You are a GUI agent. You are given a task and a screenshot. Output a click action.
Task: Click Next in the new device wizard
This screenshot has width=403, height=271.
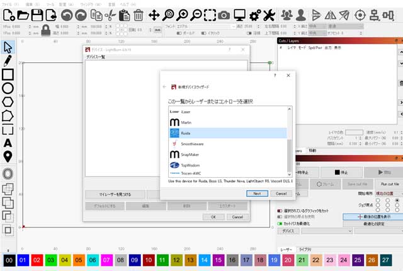(x=257, y=193)
